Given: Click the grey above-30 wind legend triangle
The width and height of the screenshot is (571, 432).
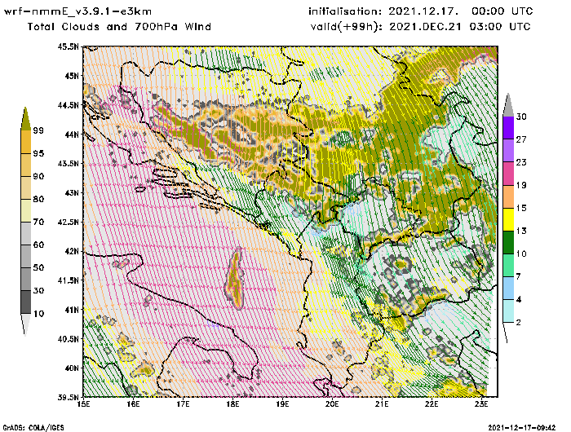Looking at the screenshot, I should [508, 105].
